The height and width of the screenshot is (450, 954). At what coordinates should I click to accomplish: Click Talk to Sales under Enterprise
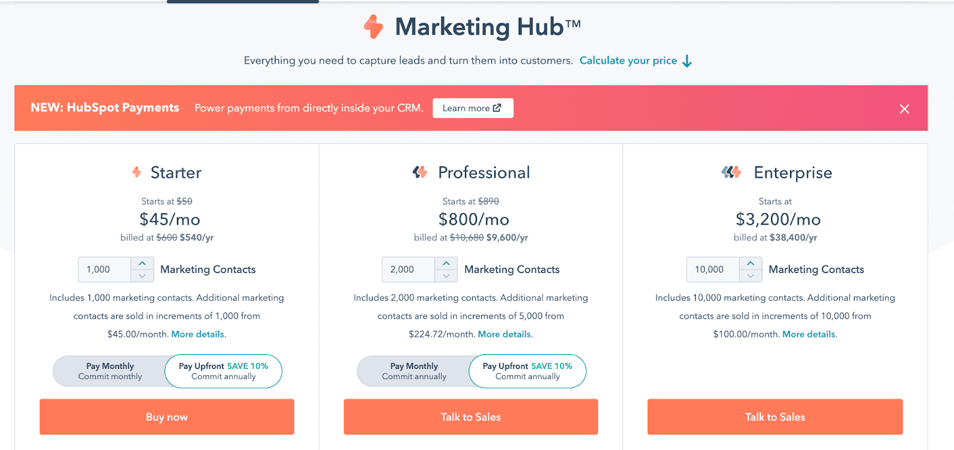point(775,417)
